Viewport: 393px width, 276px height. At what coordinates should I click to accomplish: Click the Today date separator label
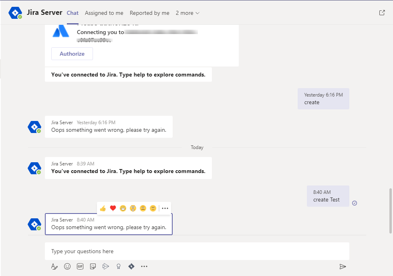point(197,147)
